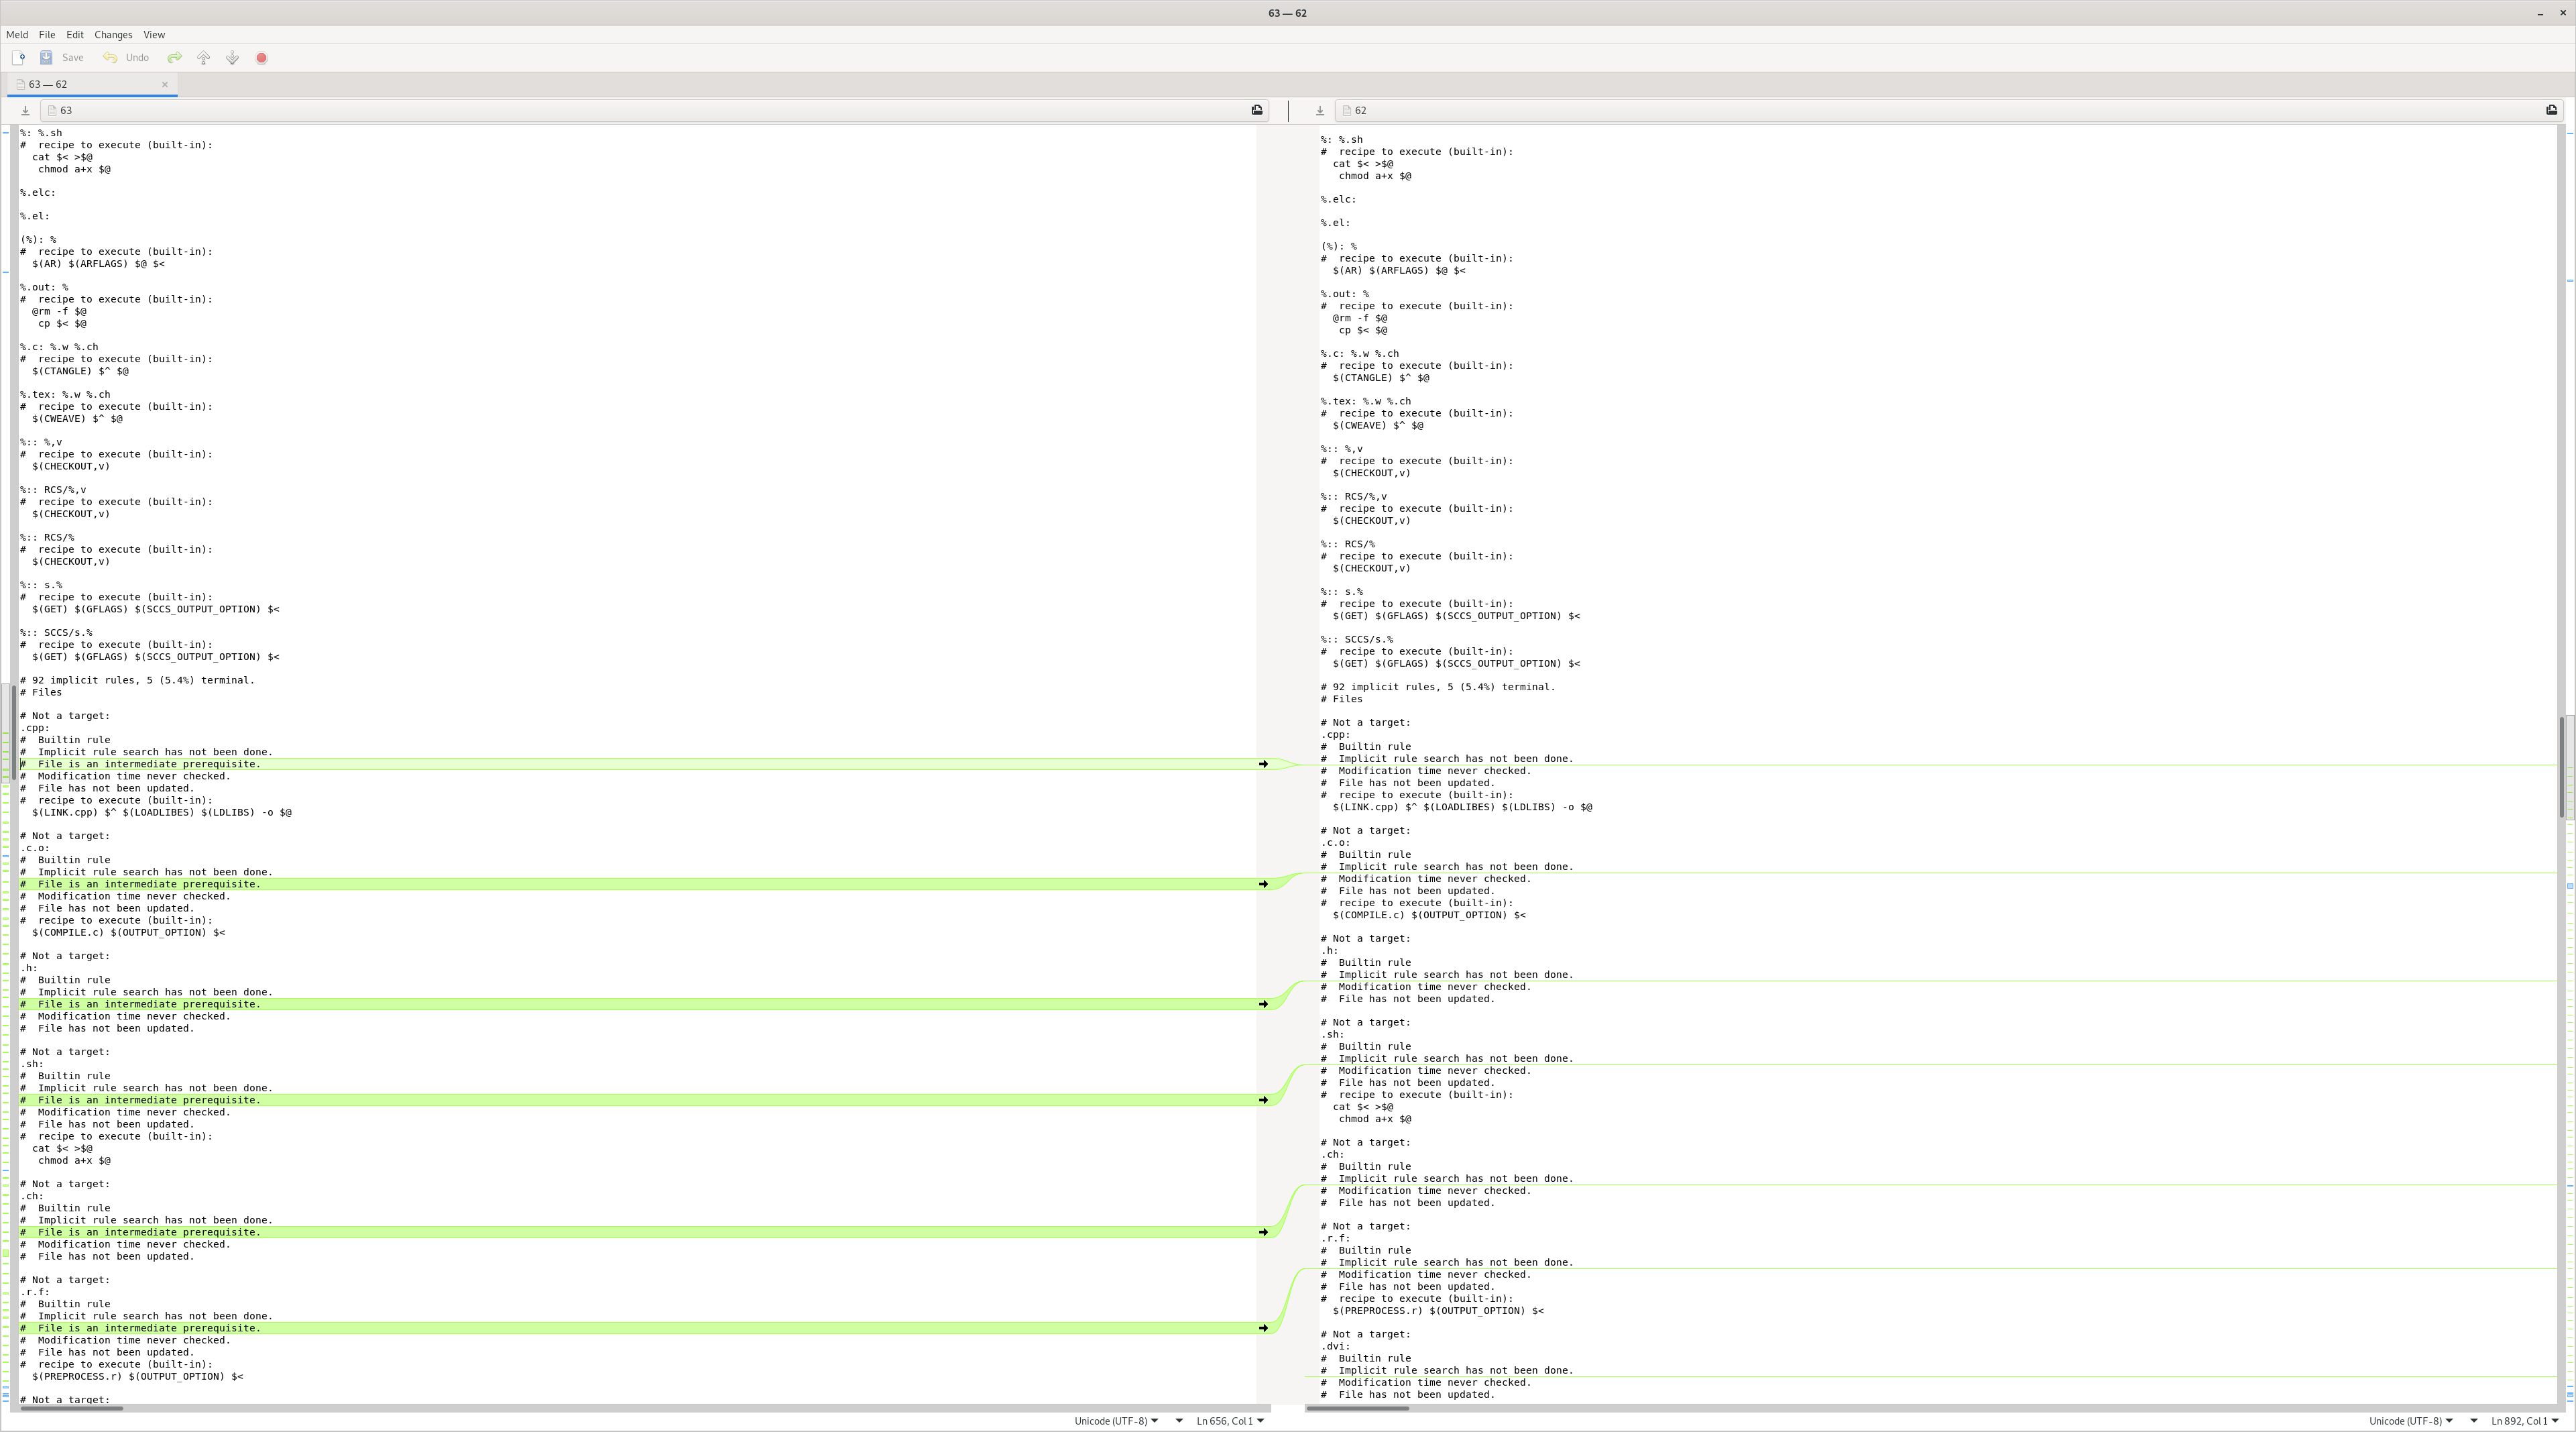
Task: Open the Changes menu
Action: pyautogui.click(x=113, y=35)
